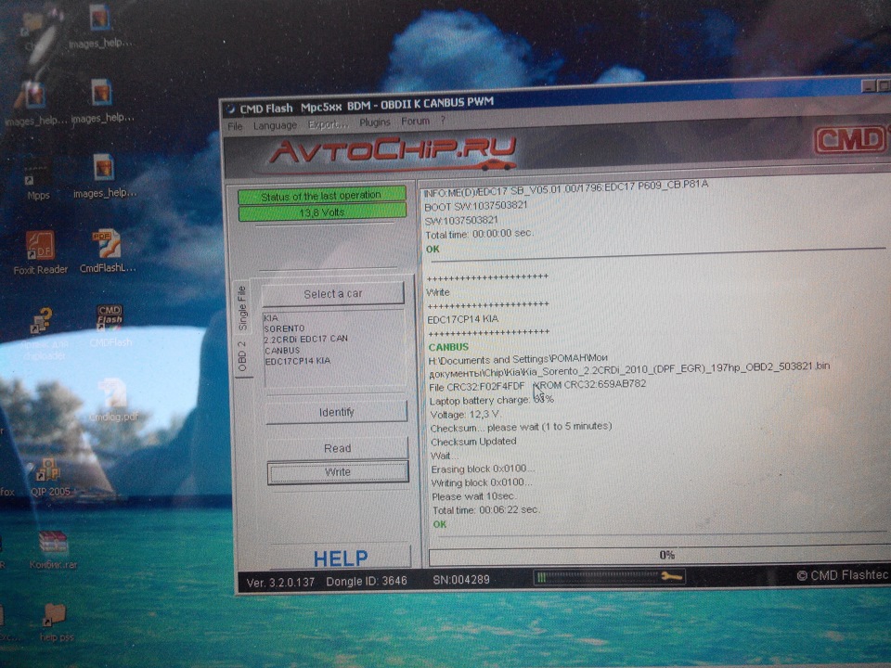Open images_help file beside the Mpps shortcut
This screenshot has height=668, width=891.
(x=105, y=176)
